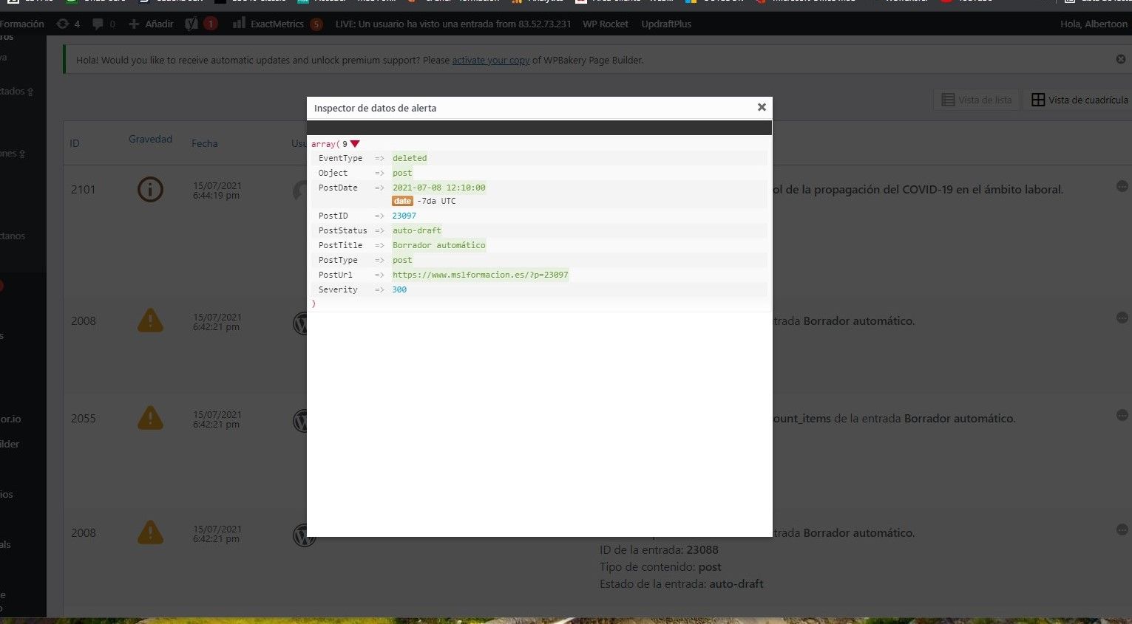Click the PostID value 23097
The image size is (1132, 624).
click(x=404, y=216)
